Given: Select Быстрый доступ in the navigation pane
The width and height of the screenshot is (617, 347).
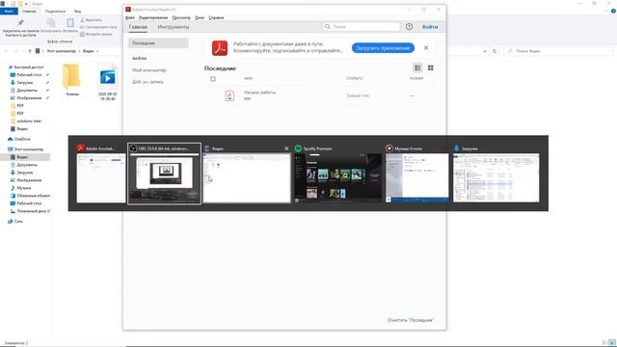Looking at the screenshot, I should [x=26, y=67].
